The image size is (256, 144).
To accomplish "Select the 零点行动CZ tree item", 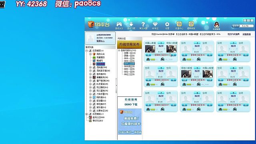I will click(98, 120).
